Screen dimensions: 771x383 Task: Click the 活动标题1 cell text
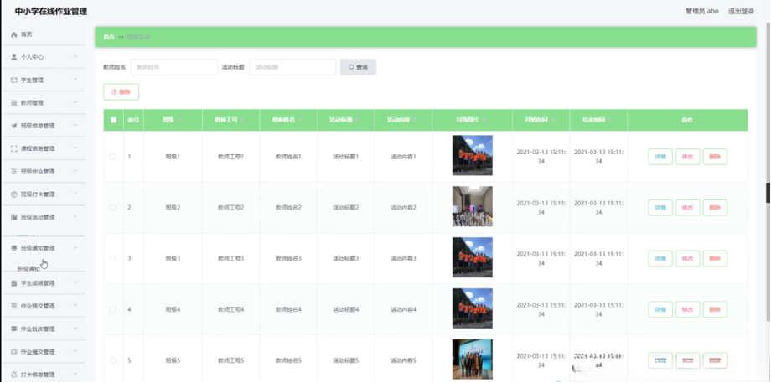(x=345, y=157)
